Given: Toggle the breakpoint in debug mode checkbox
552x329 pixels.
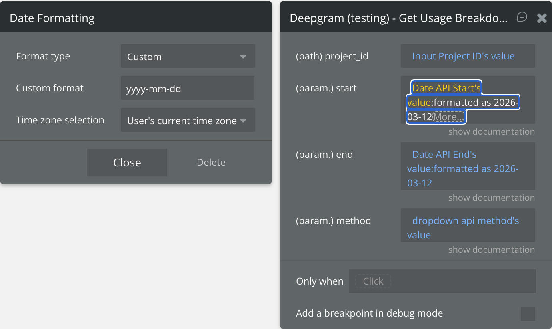Looking at the screenshot, I should [528, 314].
